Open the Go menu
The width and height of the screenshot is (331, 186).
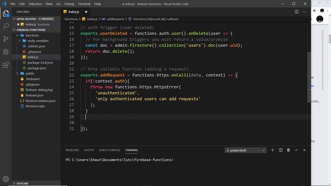(x=58, y=4)
